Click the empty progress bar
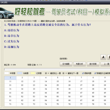 click(57, 69)
